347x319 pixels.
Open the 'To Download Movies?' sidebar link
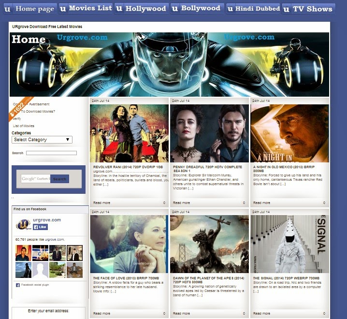[x=38, y=111]
